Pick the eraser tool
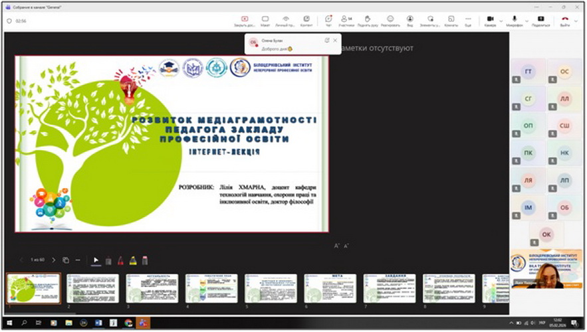The height and width of the screenshot is (332, 587). point(144,260)
